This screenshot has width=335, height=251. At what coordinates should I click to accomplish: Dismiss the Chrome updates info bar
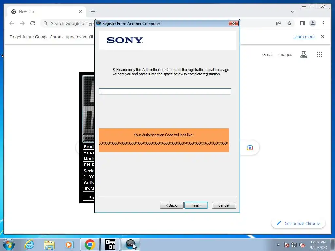[323, 37]
